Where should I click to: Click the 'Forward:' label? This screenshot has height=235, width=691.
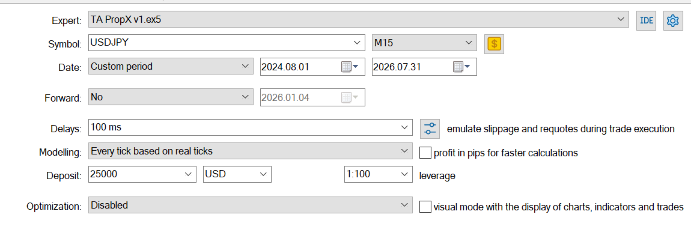(63, 98)
